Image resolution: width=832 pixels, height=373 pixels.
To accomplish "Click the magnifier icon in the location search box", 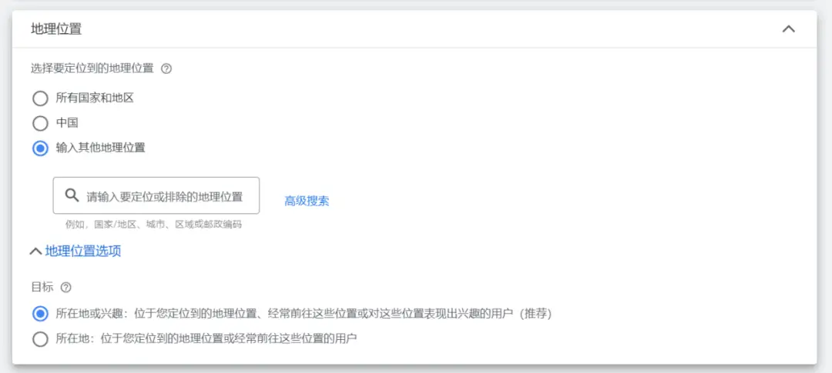I will pyautogui.click(x=72, y=195).
